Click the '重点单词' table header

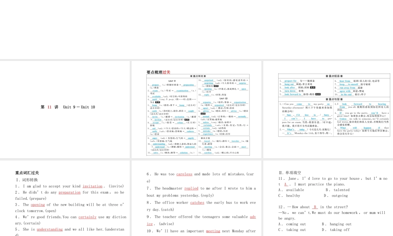[x=198, y=76]
